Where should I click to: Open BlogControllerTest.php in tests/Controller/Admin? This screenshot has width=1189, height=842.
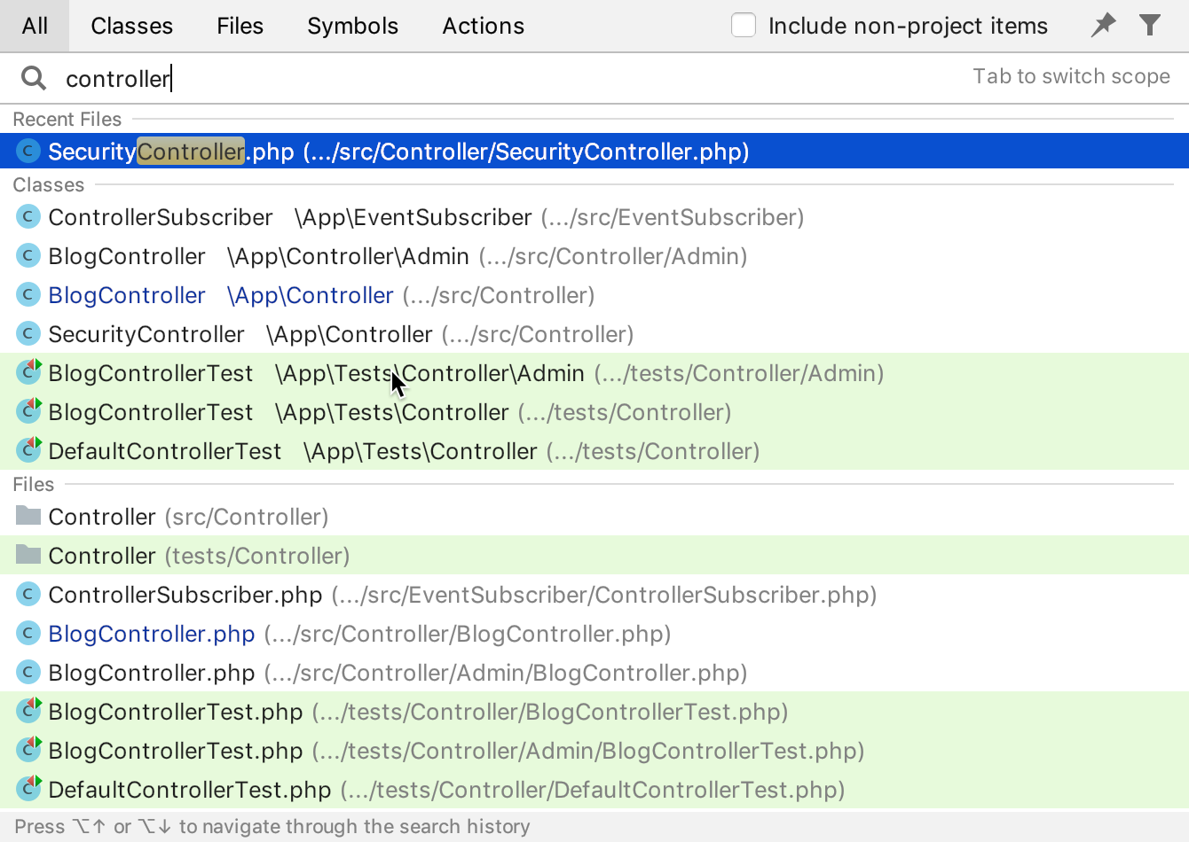pos(594,751)
